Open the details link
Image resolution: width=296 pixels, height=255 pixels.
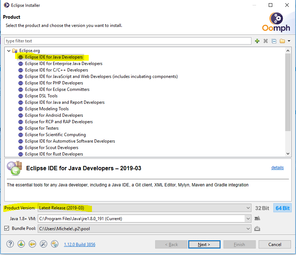277,168
